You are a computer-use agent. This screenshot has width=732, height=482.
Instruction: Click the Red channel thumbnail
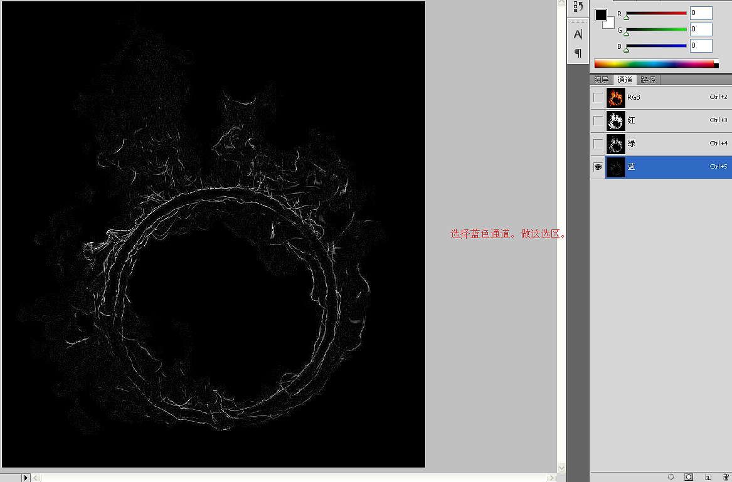pyautogui.click(x=616, y=120)
